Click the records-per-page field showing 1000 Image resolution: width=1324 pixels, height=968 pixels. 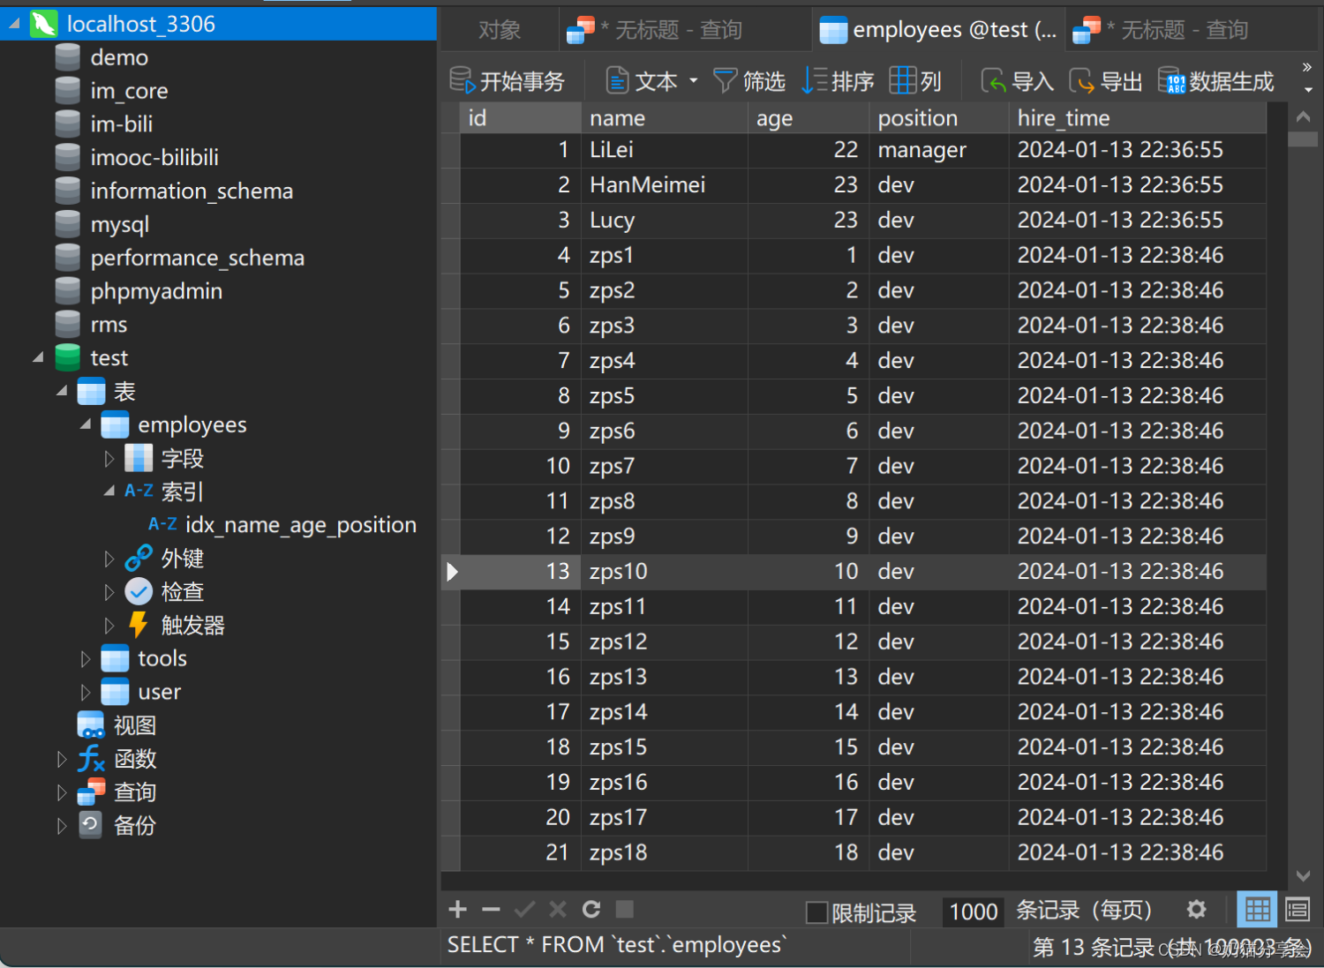[974, 912]
